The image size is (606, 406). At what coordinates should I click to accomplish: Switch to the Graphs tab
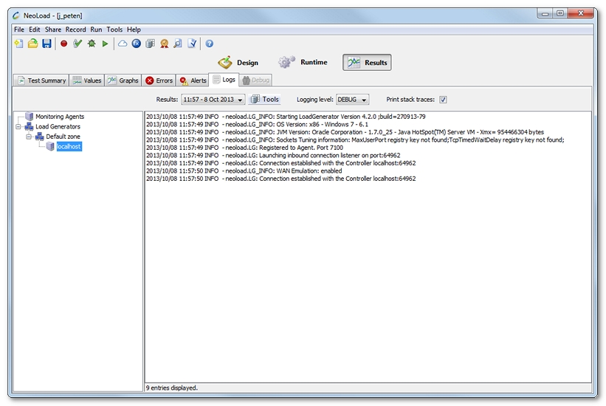123,80
